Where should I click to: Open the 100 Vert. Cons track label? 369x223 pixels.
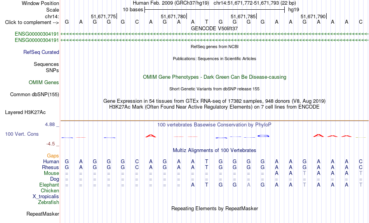coord(22,134)
